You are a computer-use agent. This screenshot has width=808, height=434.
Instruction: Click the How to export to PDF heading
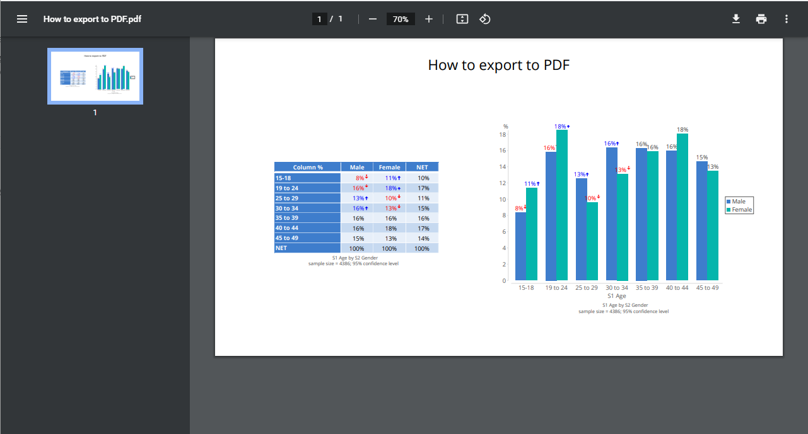coord(499,65)
